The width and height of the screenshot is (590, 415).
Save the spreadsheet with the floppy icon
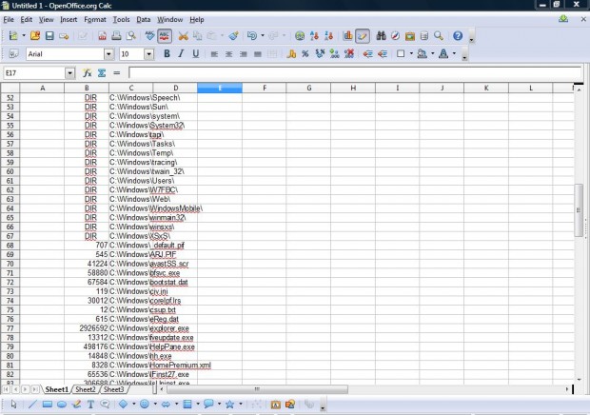tap(49, 36)
